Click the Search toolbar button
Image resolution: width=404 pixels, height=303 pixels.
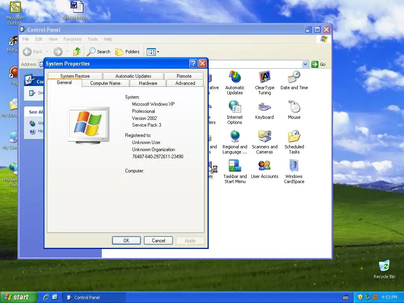[99, 52]
